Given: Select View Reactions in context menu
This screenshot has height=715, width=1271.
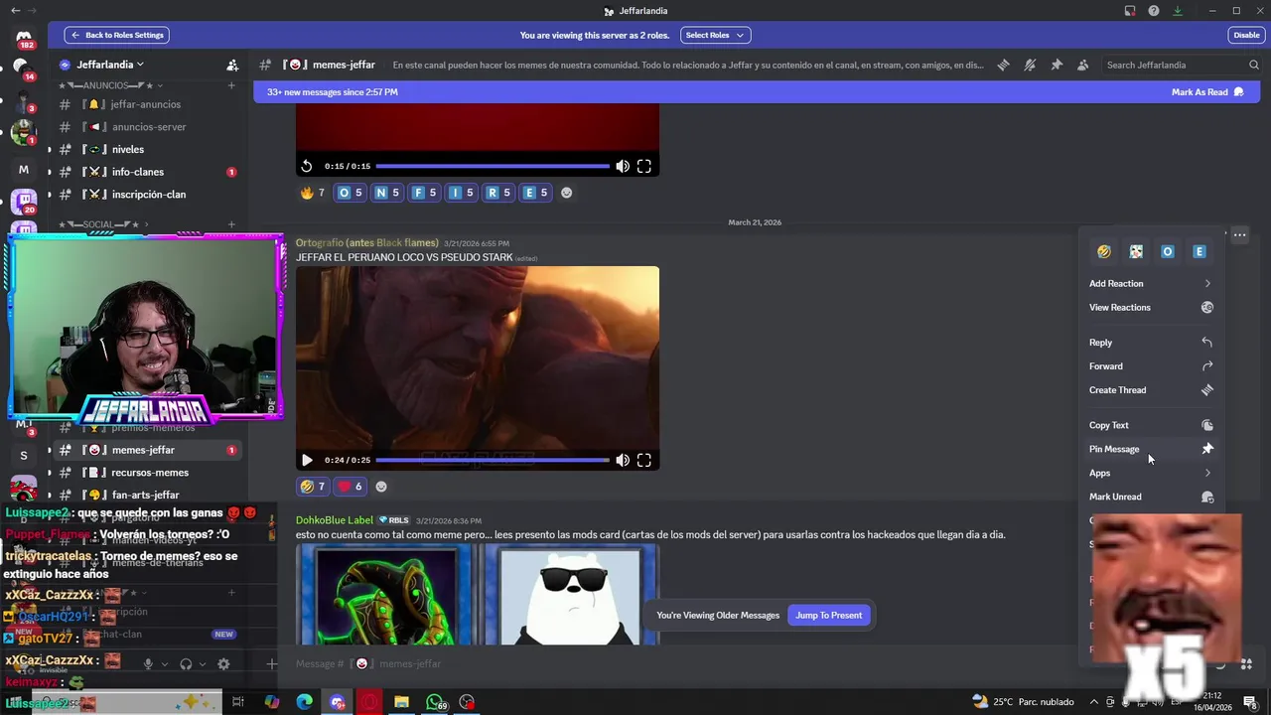Looking at the screenshot, I should click(x=1151, y=308).
